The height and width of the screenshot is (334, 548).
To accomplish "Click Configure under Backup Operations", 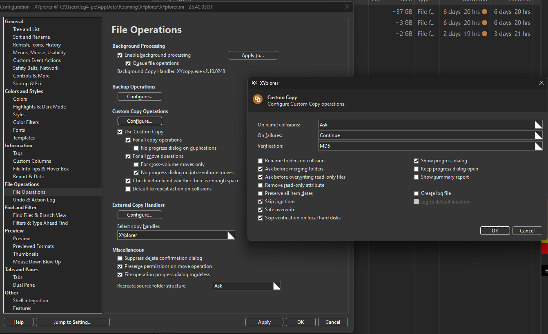I will (x=140, y=97).
